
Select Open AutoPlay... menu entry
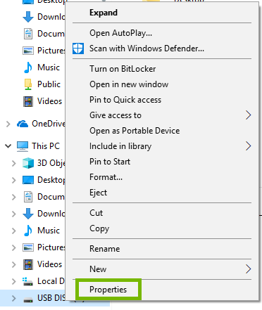(162, 33)
